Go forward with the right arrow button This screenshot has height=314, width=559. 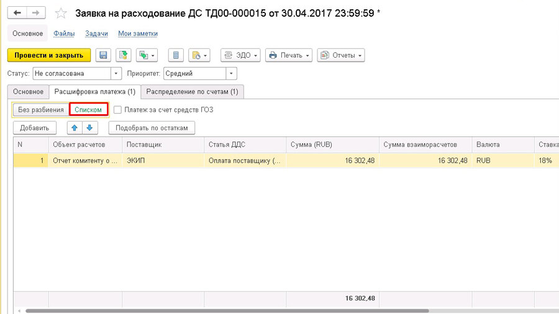(35, 13)
